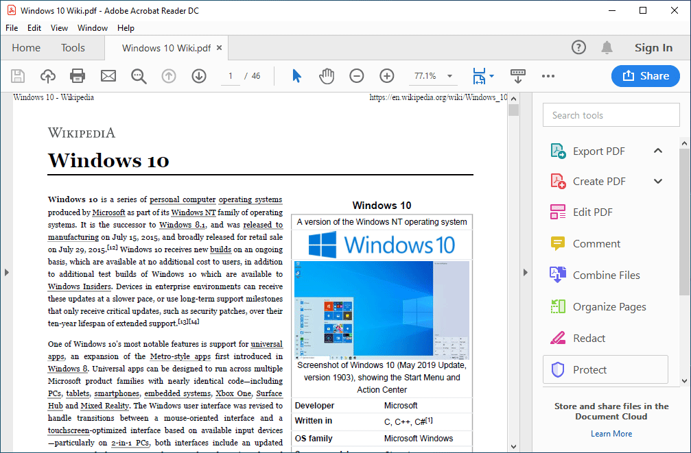Click inside the Search tools field
The width and height of the screenshot is (691, 453).
611,114
